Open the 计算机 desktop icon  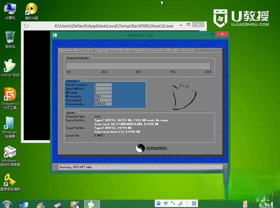pyautogui.click(x=10, y=11)
